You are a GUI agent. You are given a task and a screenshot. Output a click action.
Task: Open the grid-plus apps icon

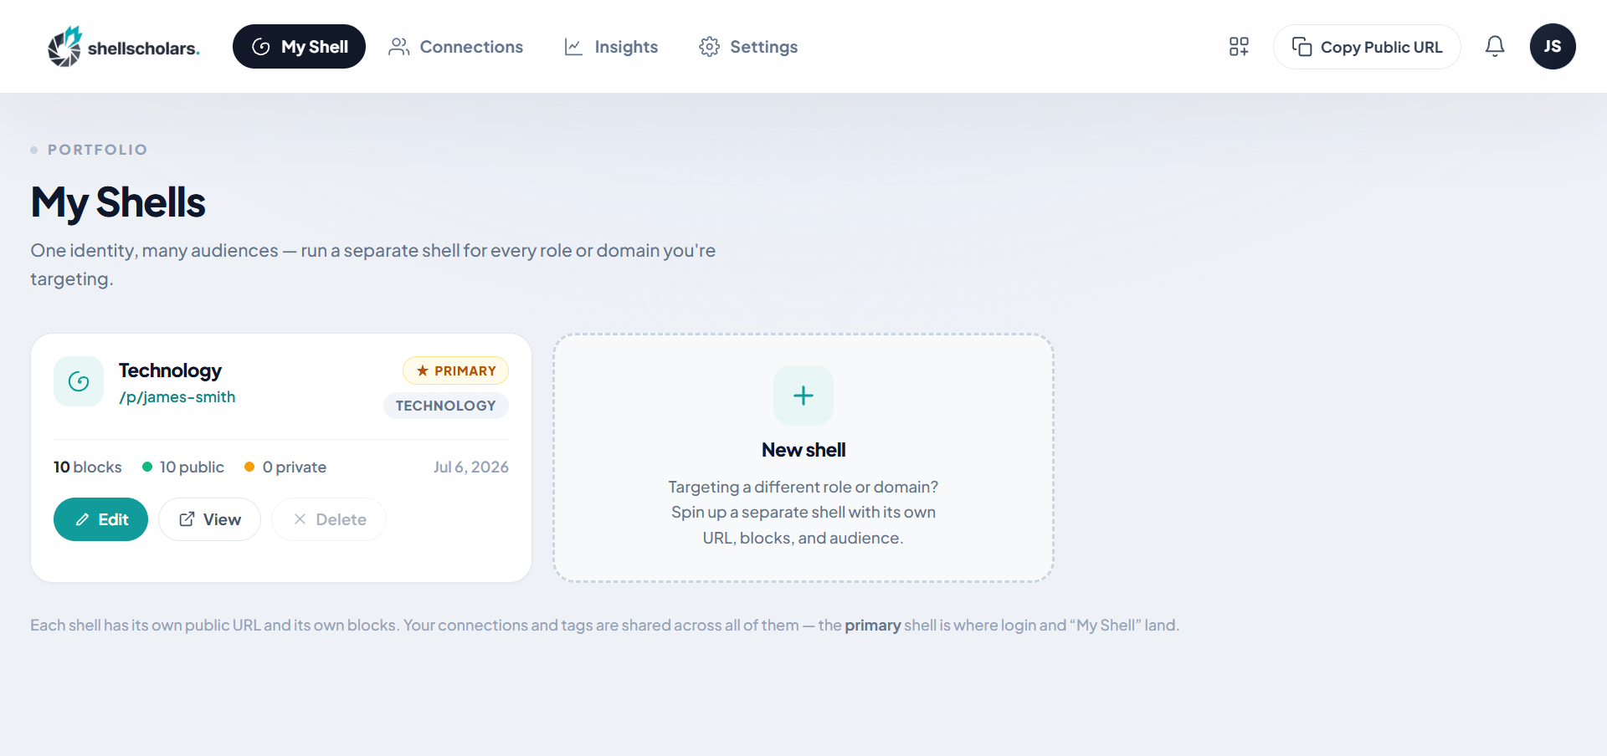tap(1239, 46)
